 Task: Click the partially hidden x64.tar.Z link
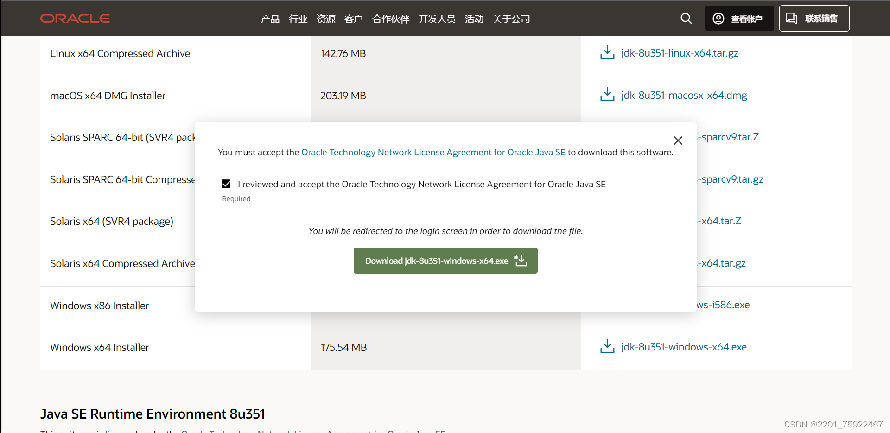coord(719,221)
